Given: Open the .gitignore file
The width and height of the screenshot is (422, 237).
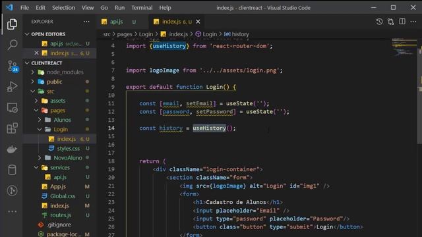Looking at the screenshot, I should coord(59,224).
